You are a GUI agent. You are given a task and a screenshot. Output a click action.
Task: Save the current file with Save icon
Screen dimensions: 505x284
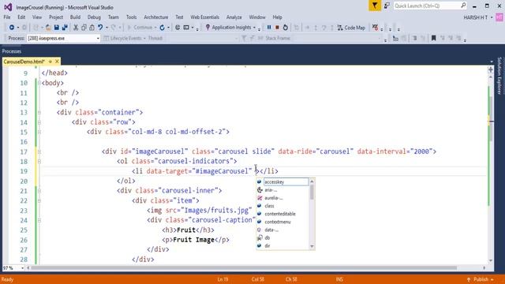click(56, 28)
